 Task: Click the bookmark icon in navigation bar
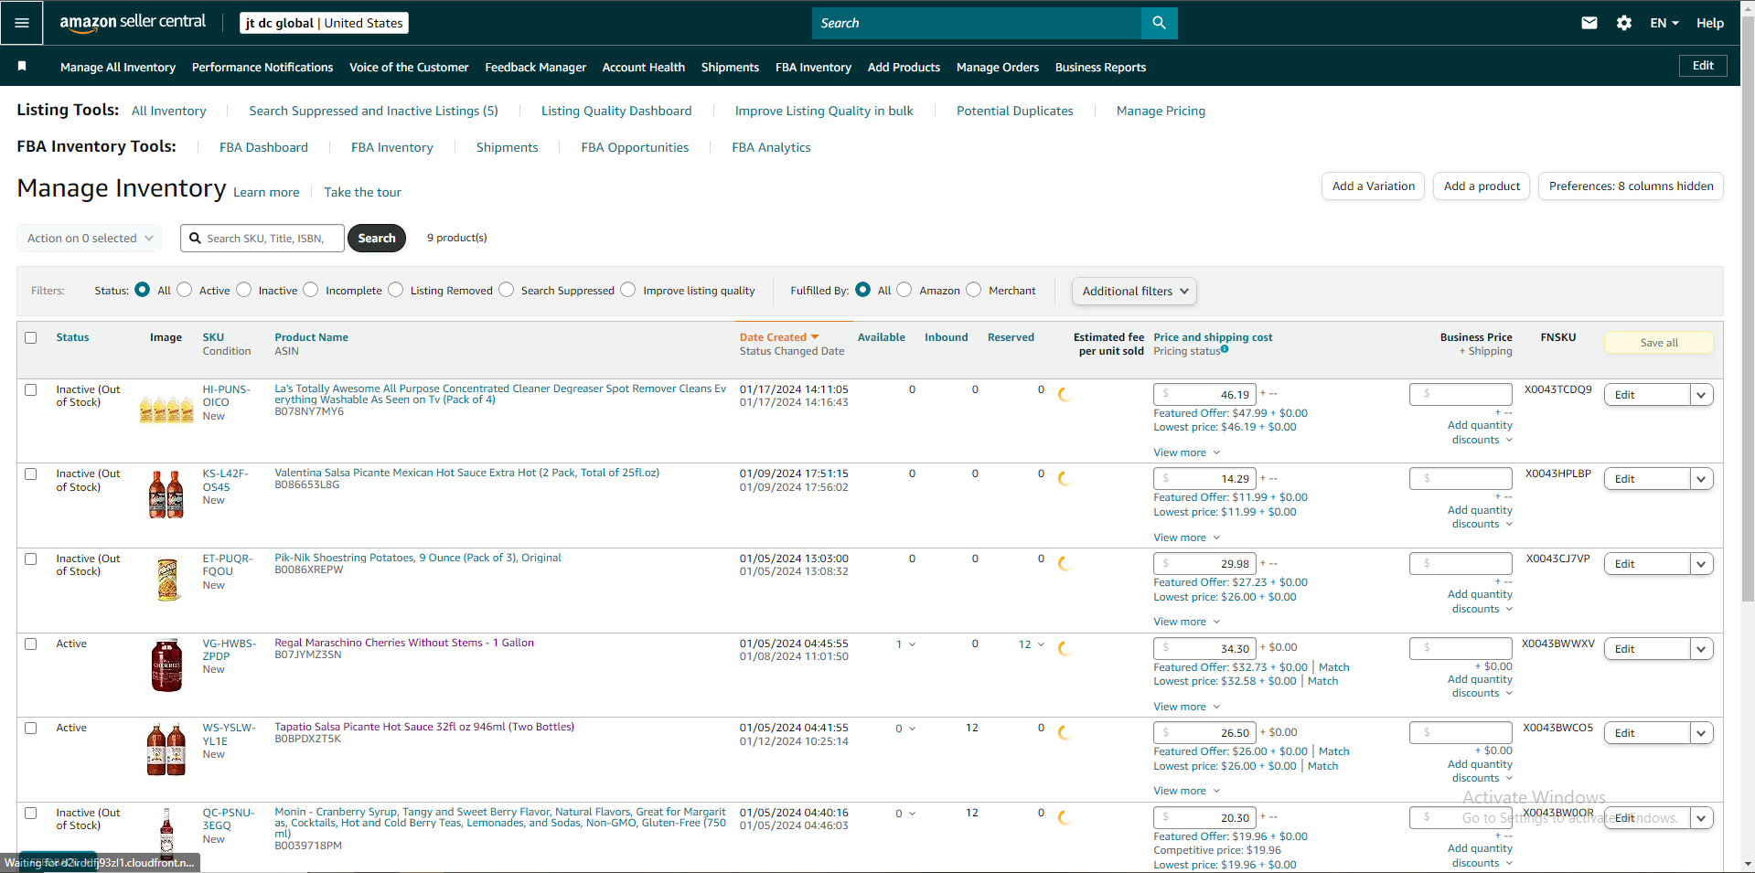click(x=22, y=66)
